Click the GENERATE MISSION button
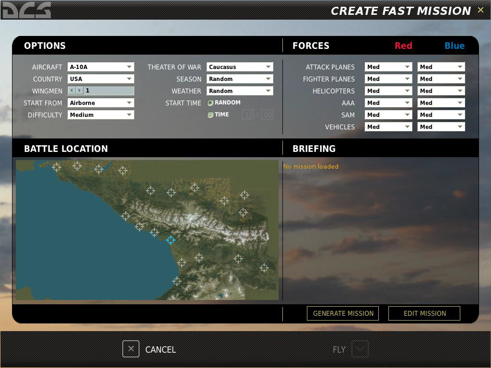This screenshot has width=491, height=368. tap(343, 313)
